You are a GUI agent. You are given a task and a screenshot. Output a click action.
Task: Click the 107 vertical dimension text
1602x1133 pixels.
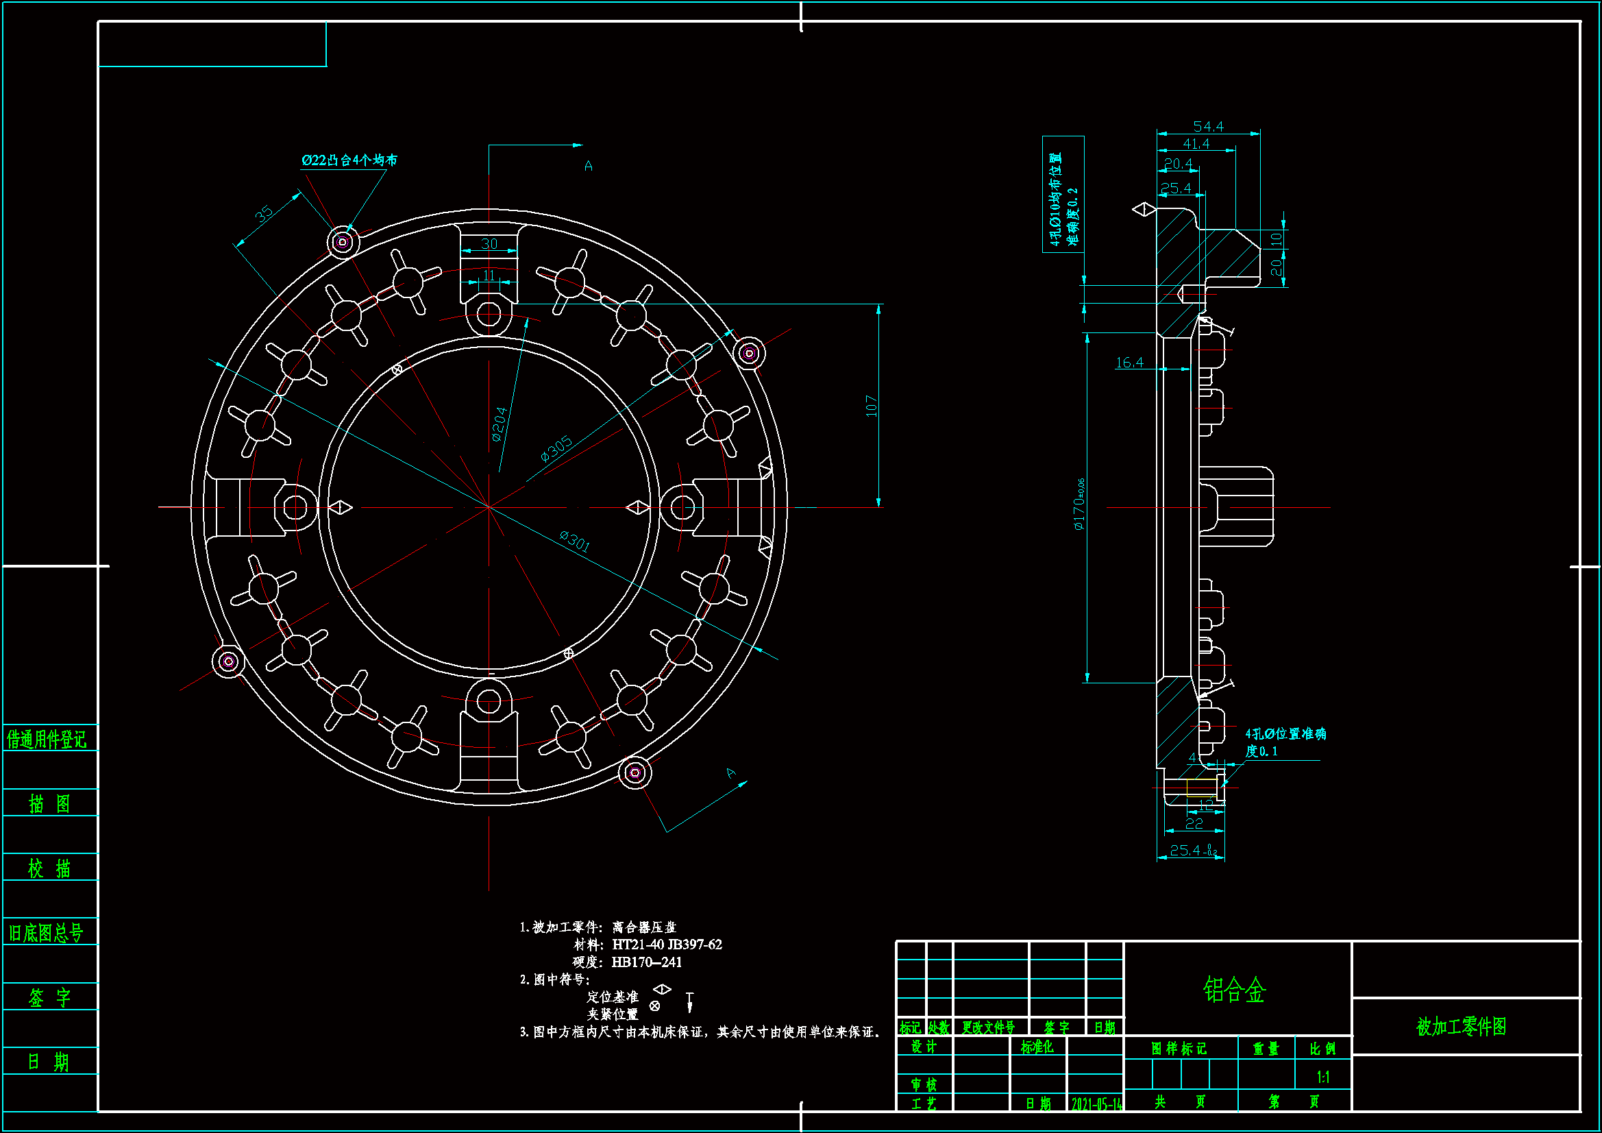pos(871,406)
